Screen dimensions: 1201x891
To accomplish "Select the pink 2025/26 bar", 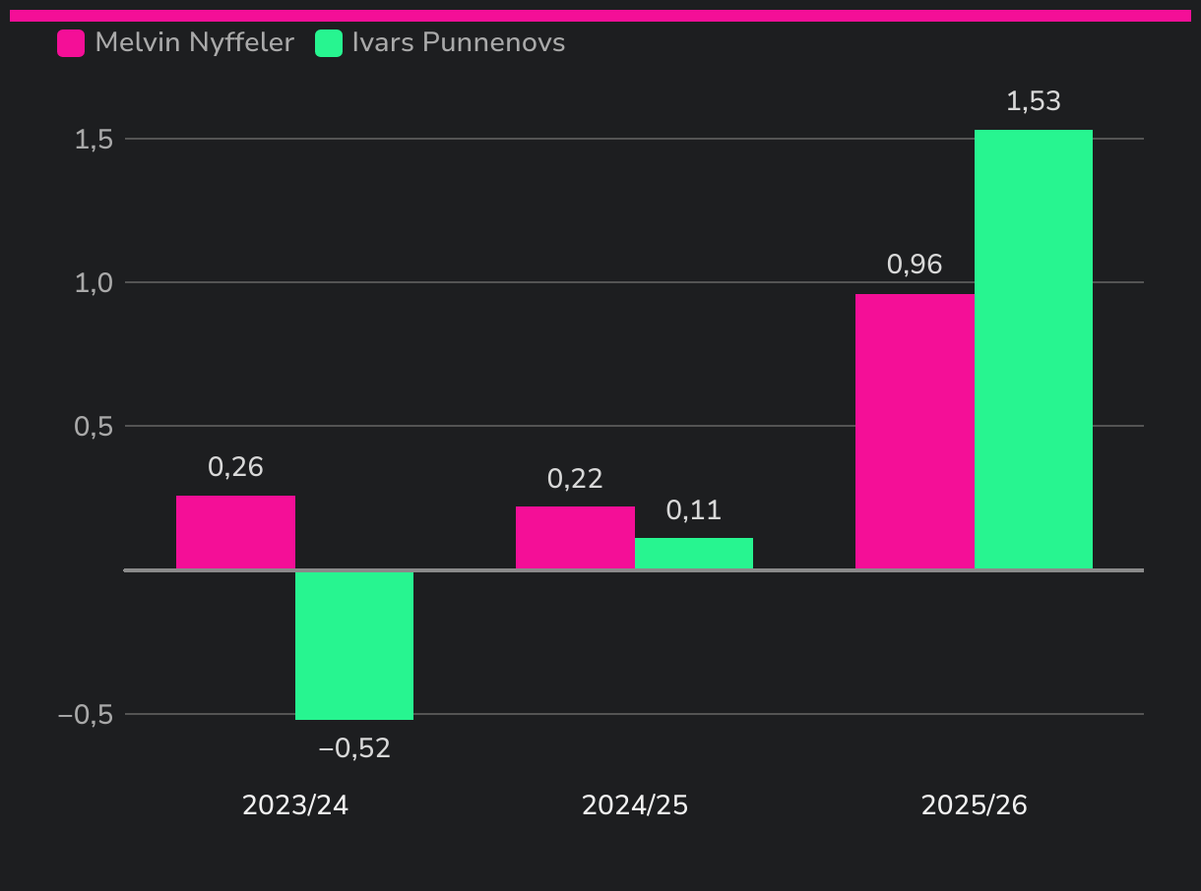I will (915, 431).
